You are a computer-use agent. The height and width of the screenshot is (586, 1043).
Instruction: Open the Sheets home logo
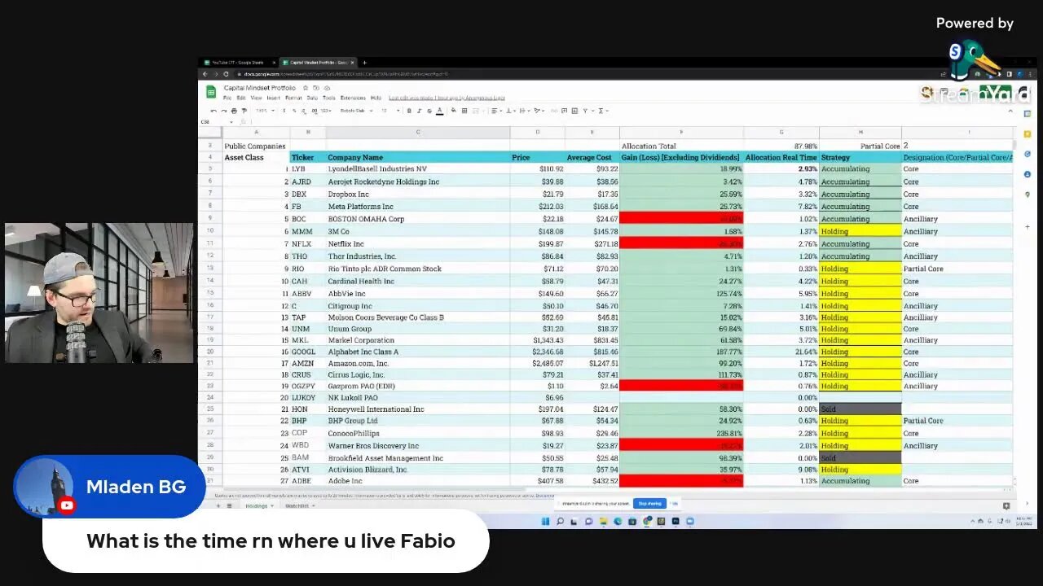coord(211,92)
